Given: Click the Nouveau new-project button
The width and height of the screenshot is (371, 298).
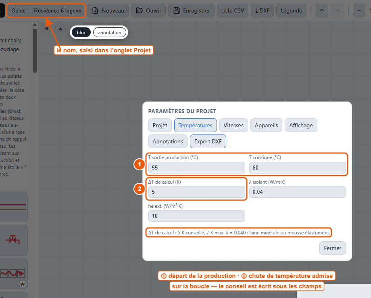Looking at the screenshot, I should pos(108,10).
